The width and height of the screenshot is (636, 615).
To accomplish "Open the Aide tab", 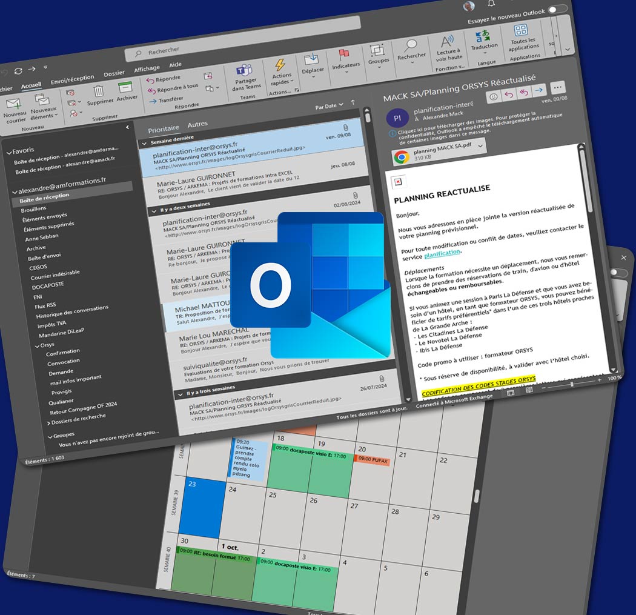I will pos(175,64).
